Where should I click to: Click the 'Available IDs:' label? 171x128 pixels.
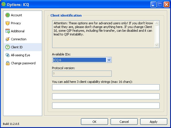coord(61,54)
